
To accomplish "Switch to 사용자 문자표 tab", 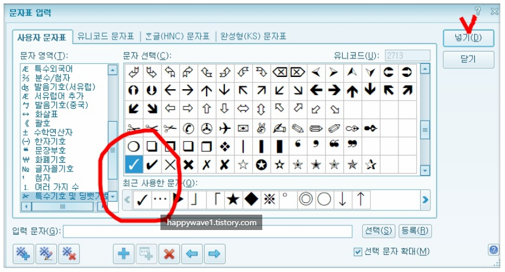I will [42, 38].
